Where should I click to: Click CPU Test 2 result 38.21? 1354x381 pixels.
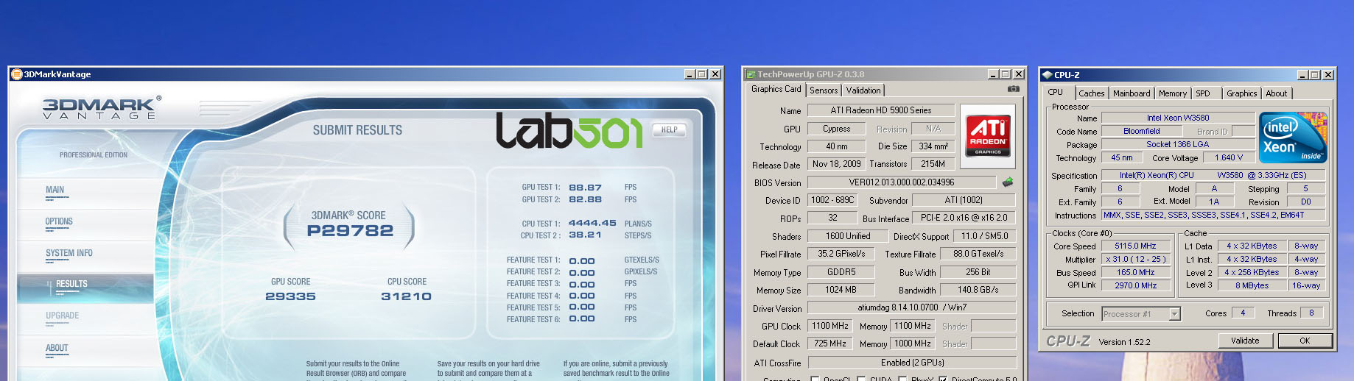point(585,235)
